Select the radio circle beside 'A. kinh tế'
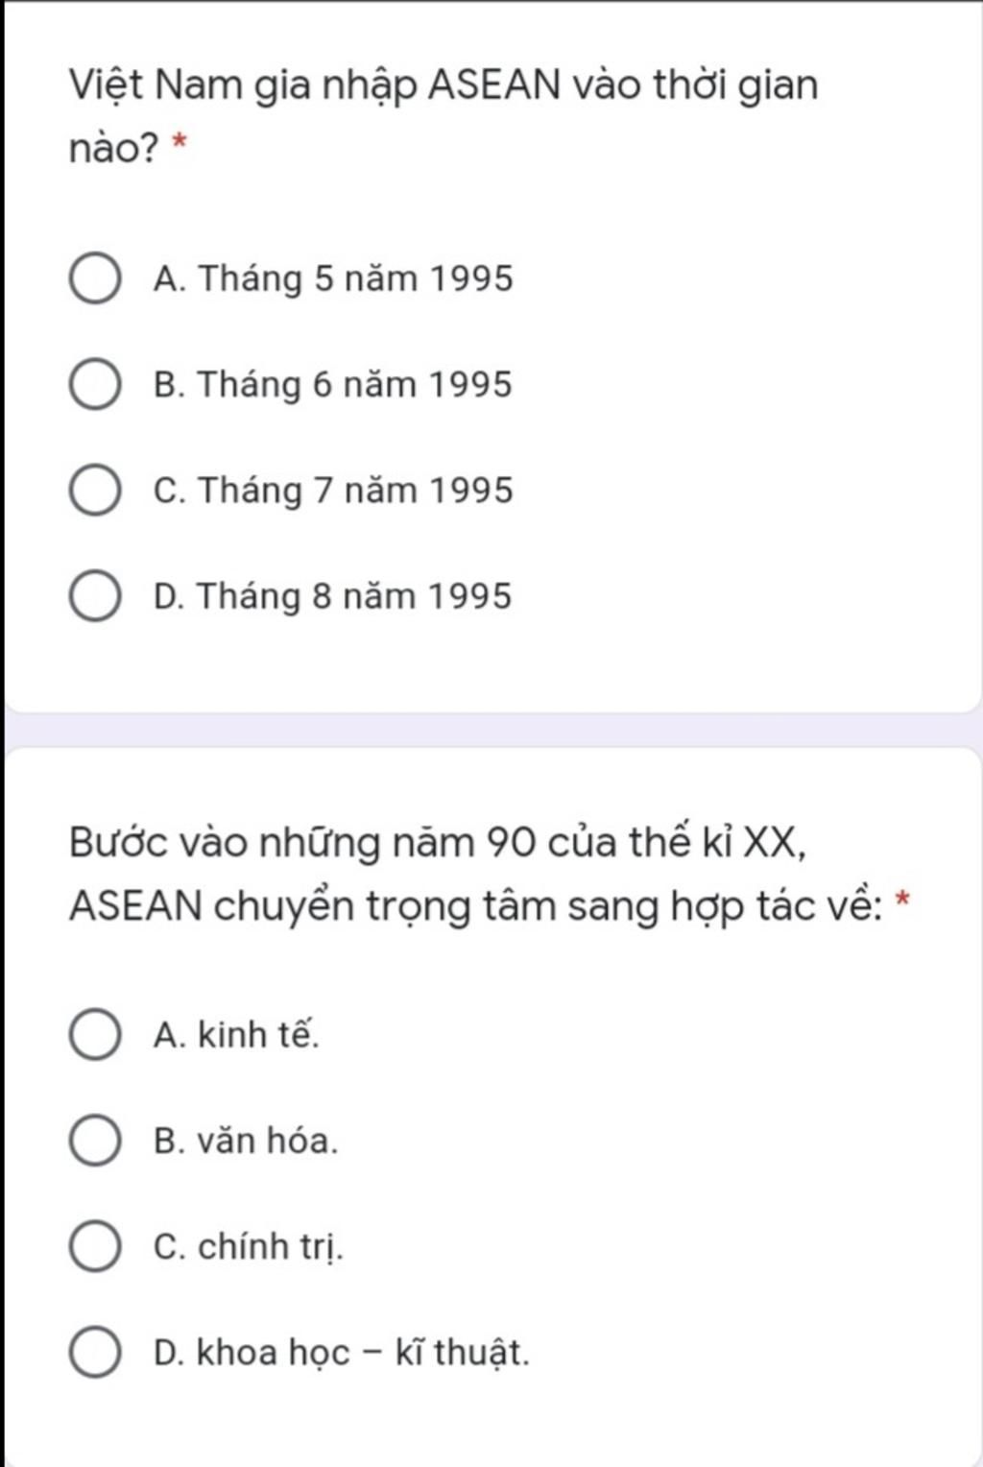Viewport: 983px width, 1467px height. tap(95, 1035)
